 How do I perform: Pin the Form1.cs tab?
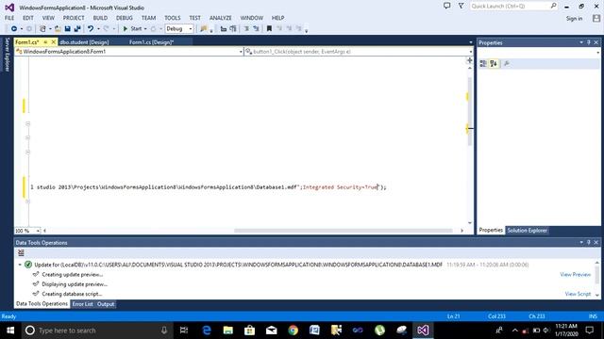coord(45,41)
